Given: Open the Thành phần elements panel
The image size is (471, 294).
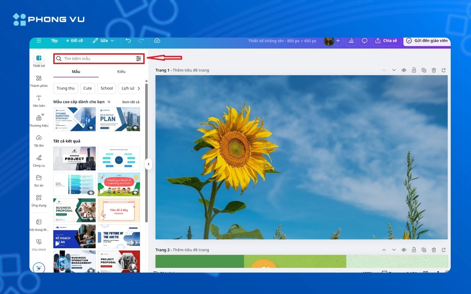Looking at the screenshot, I should coord(39,81).
